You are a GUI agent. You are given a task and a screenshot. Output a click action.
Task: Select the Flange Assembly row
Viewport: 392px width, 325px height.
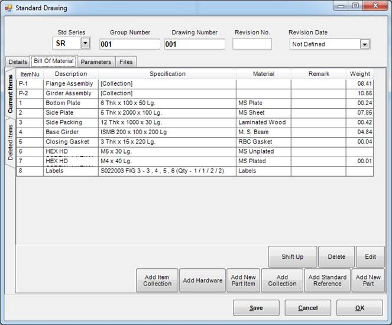tap(69, 84)
